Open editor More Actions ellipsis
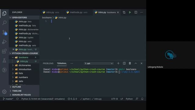The width and height of the screenshot is (195, 110). click(141, 12)
